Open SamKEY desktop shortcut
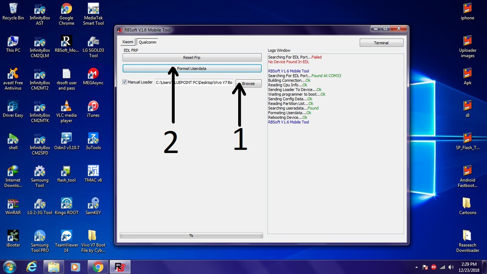 (x=93, y=206)
